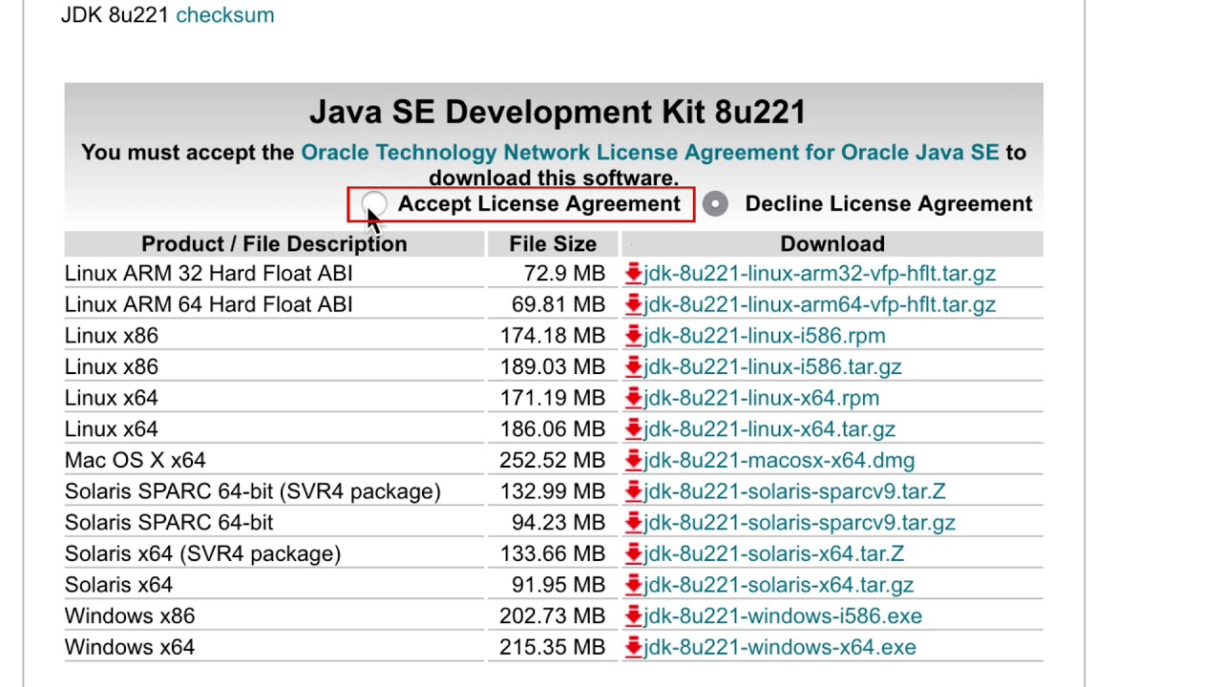Image resolution: width=1222 pixels, height=687 pixels.
Task: Select the Accept License Agreement radio button
Action: click(374, 204)
